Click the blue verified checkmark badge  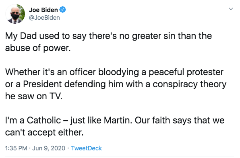62,10
